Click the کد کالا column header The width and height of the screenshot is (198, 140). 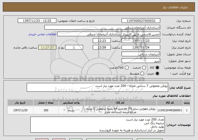(x=170, y=103)
